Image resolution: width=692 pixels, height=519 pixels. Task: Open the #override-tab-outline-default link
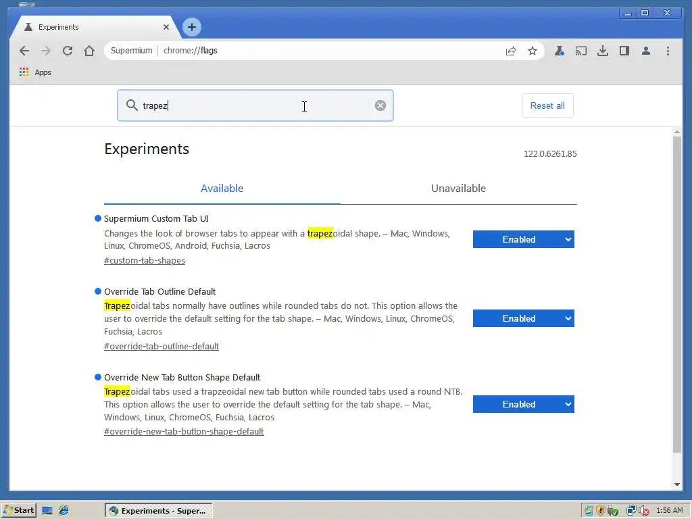click(161, 347)
